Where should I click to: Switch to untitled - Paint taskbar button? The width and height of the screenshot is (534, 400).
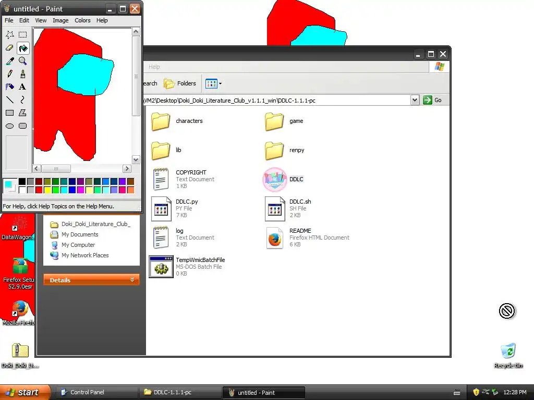pyautogui.click(x=263, y=392)
